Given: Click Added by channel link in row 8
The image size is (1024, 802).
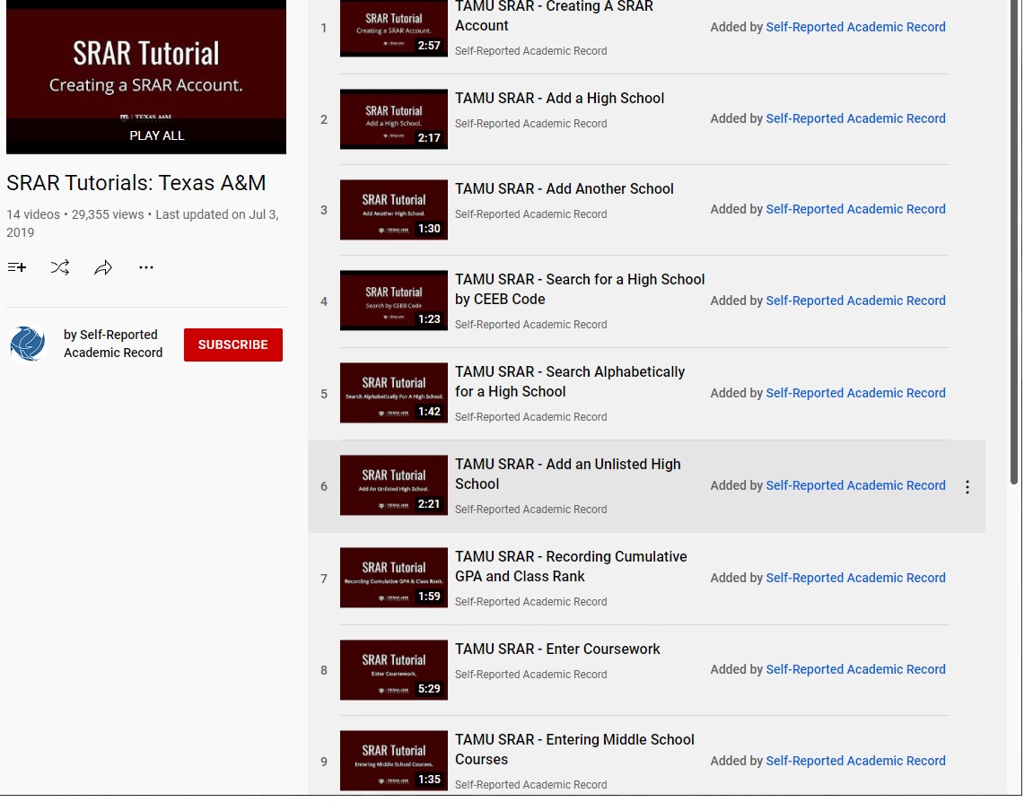Looking at the screenshot, I should (x=855, y=669).
